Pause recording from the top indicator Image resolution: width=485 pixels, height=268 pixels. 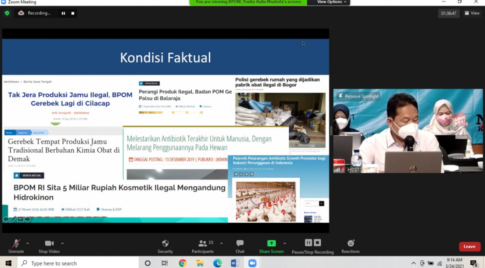tap(63, 13)
